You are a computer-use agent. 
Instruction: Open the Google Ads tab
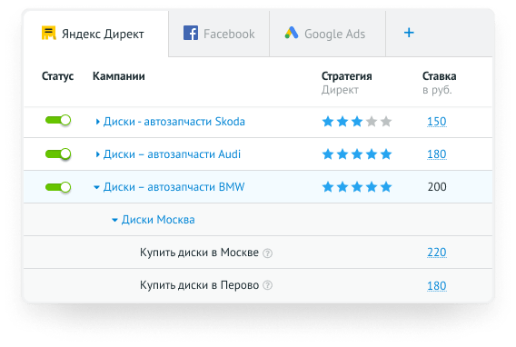point(327,34)
